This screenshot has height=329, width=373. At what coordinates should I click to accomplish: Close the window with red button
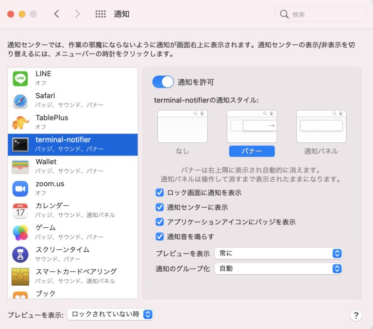pos(11,14)
